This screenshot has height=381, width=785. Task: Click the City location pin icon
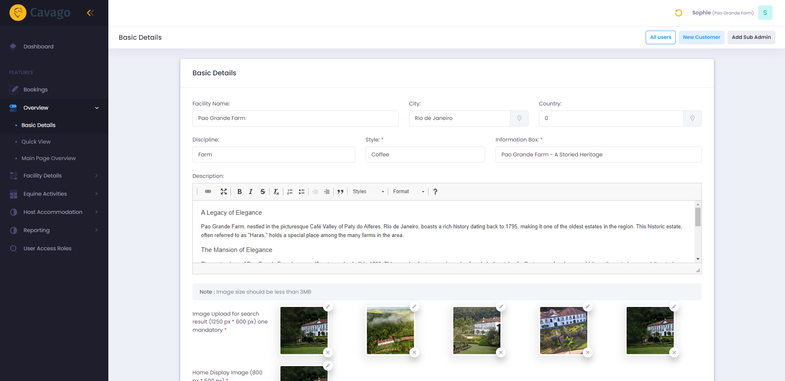(x=519, y=118)
